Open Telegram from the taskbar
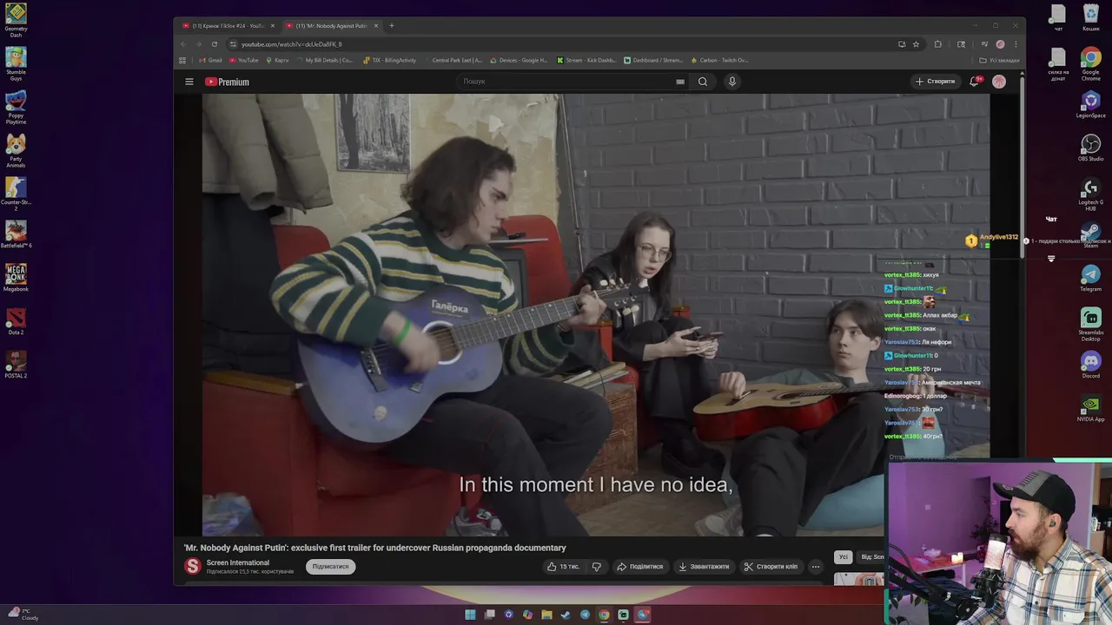Screen dimensions: 1112x625 585,615
